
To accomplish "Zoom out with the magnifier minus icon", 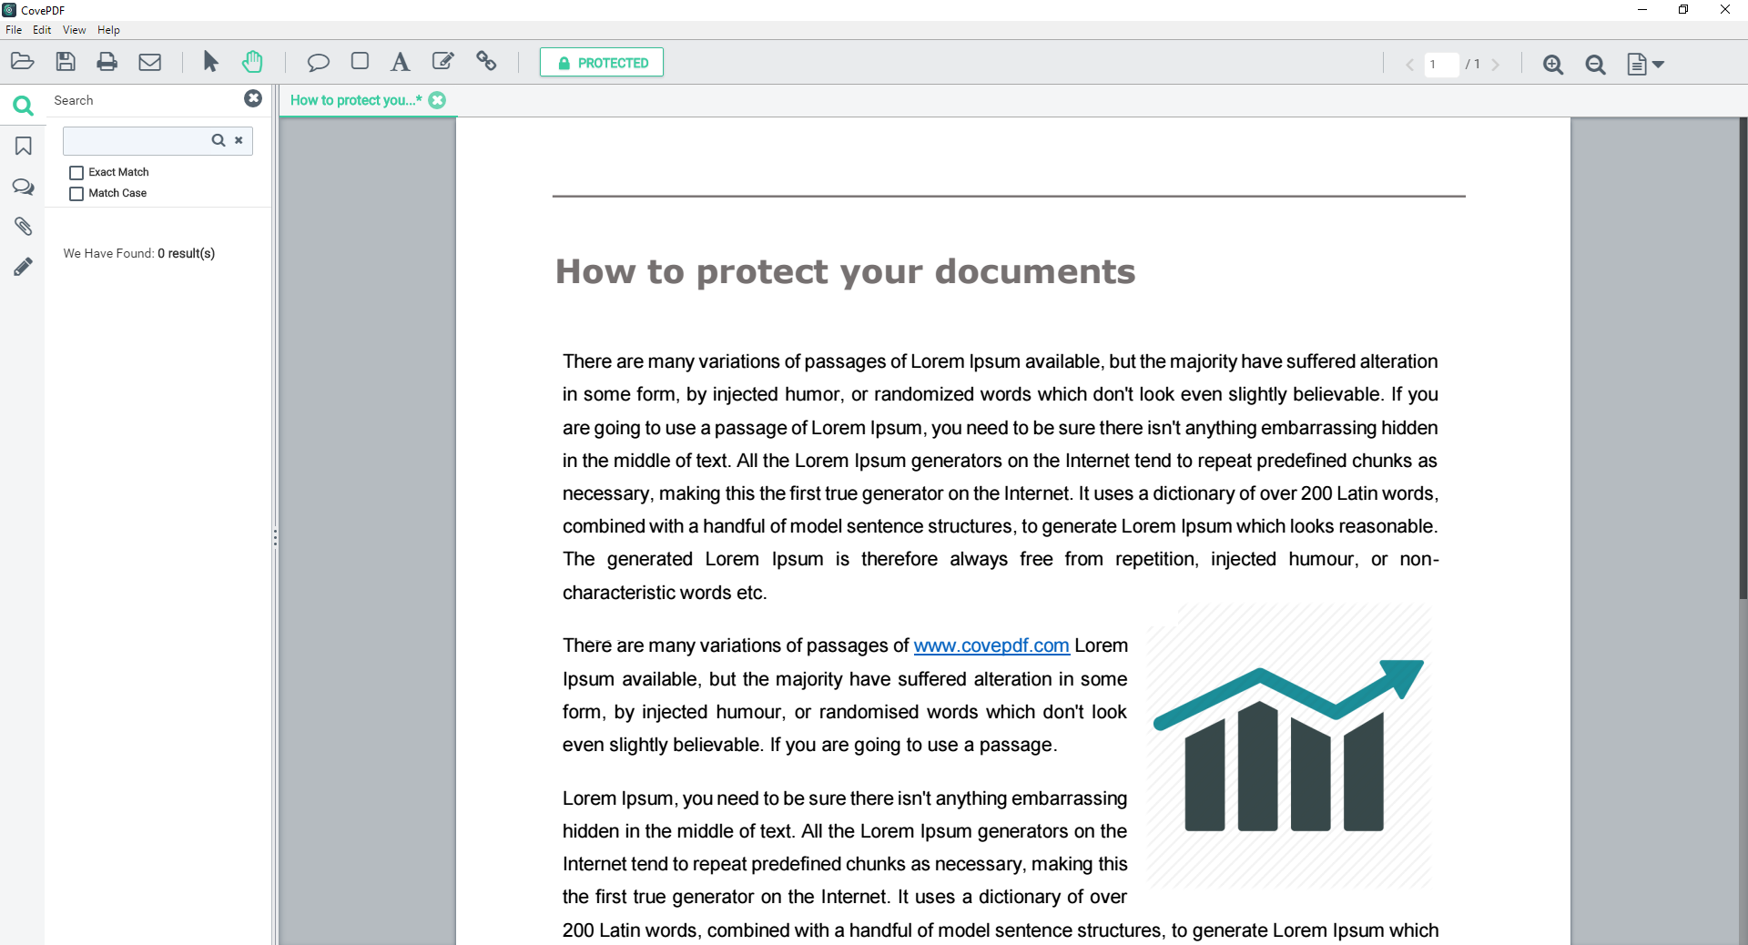I will click(x=1595, y=65).
